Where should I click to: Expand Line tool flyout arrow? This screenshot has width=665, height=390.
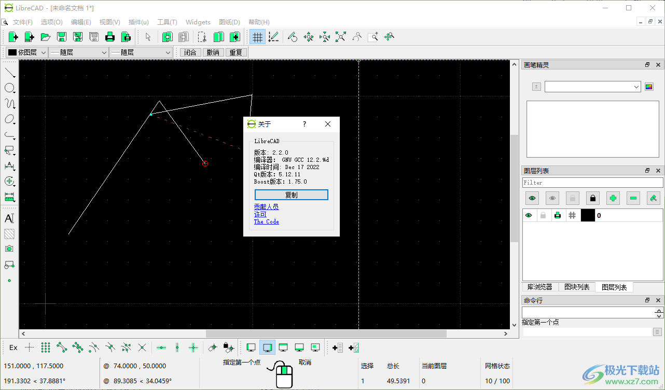point(15,77)
